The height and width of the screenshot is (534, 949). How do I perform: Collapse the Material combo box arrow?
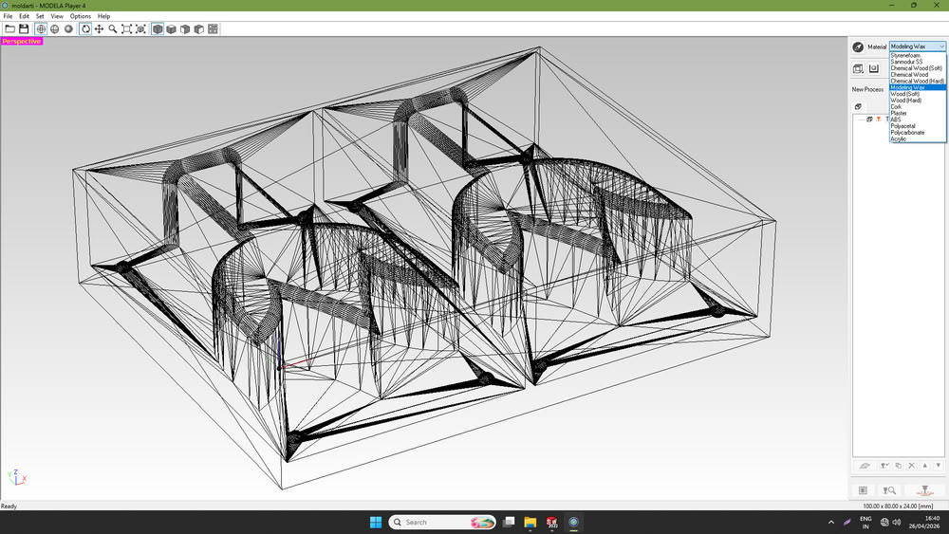[941, 46]
